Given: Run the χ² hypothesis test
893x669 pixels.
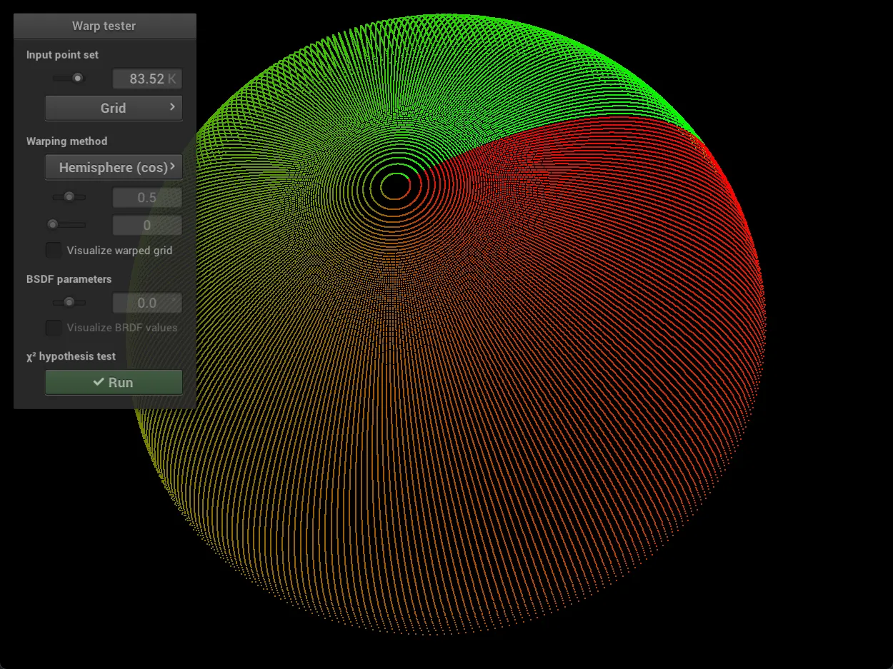Looking at the screenshot, I should click(x=114, y=383).
